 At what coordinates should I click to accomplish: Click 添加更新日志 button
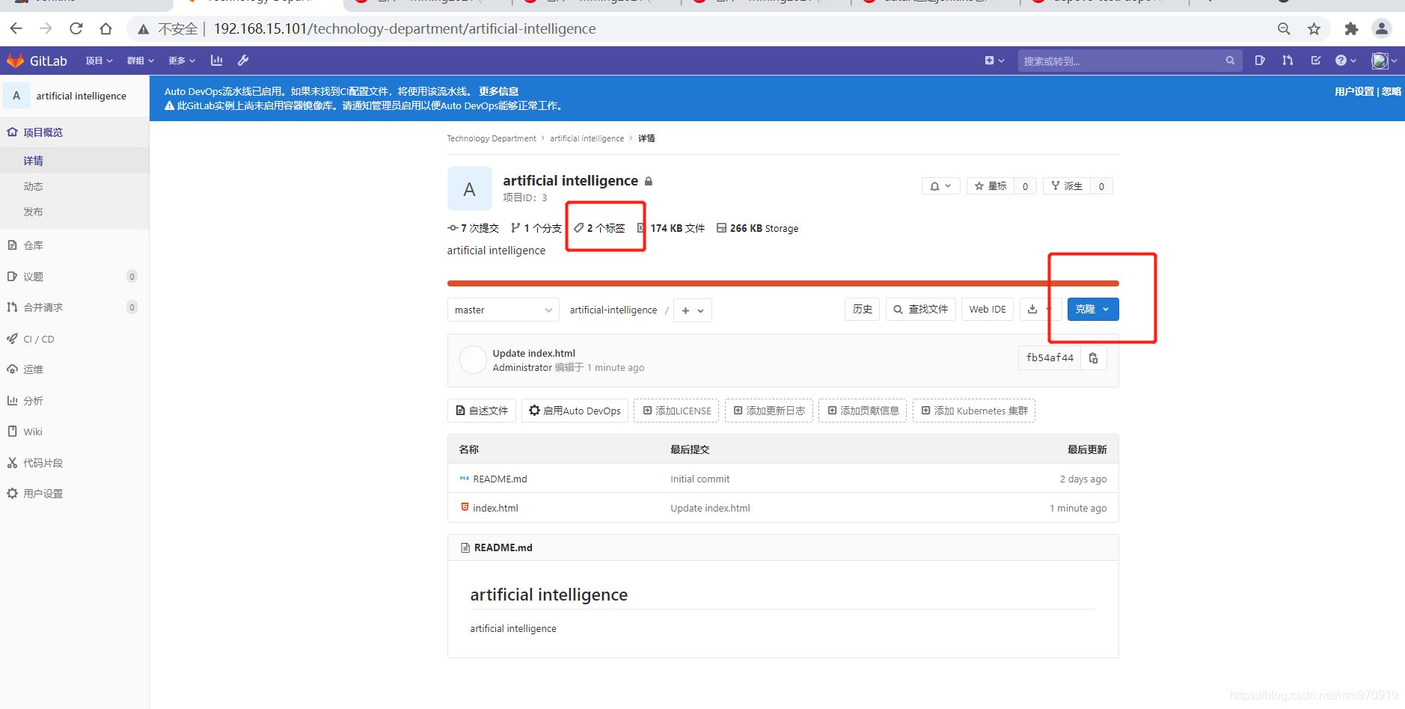[x=769, y=411]
